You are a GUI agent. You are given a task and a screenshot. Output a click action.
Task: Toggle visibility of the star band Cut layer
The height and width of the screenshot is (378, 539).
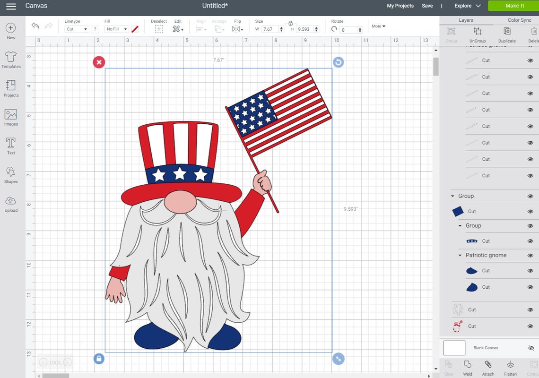pos(530,241)
